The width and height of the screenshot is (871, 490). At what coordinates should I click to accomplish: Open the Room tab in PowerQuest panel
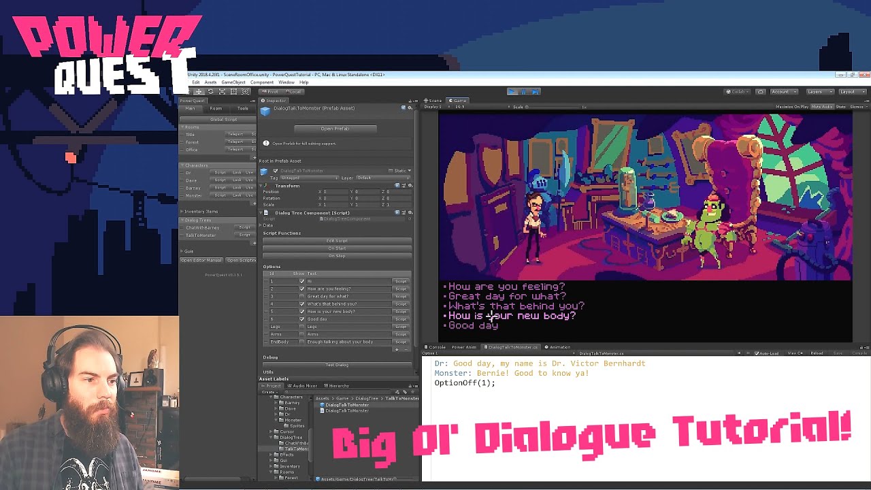216,108
